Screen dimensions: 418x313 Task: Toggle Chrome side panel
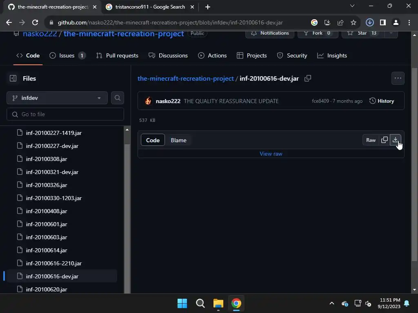point(383,23)
